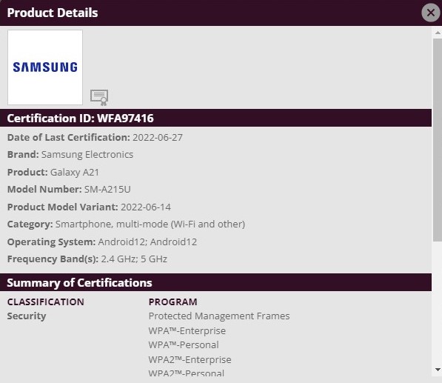The height and width of the screenshot is (383, 442).
Task: Click the Galaxy A21 product name
Action: (x=75, y=172)
